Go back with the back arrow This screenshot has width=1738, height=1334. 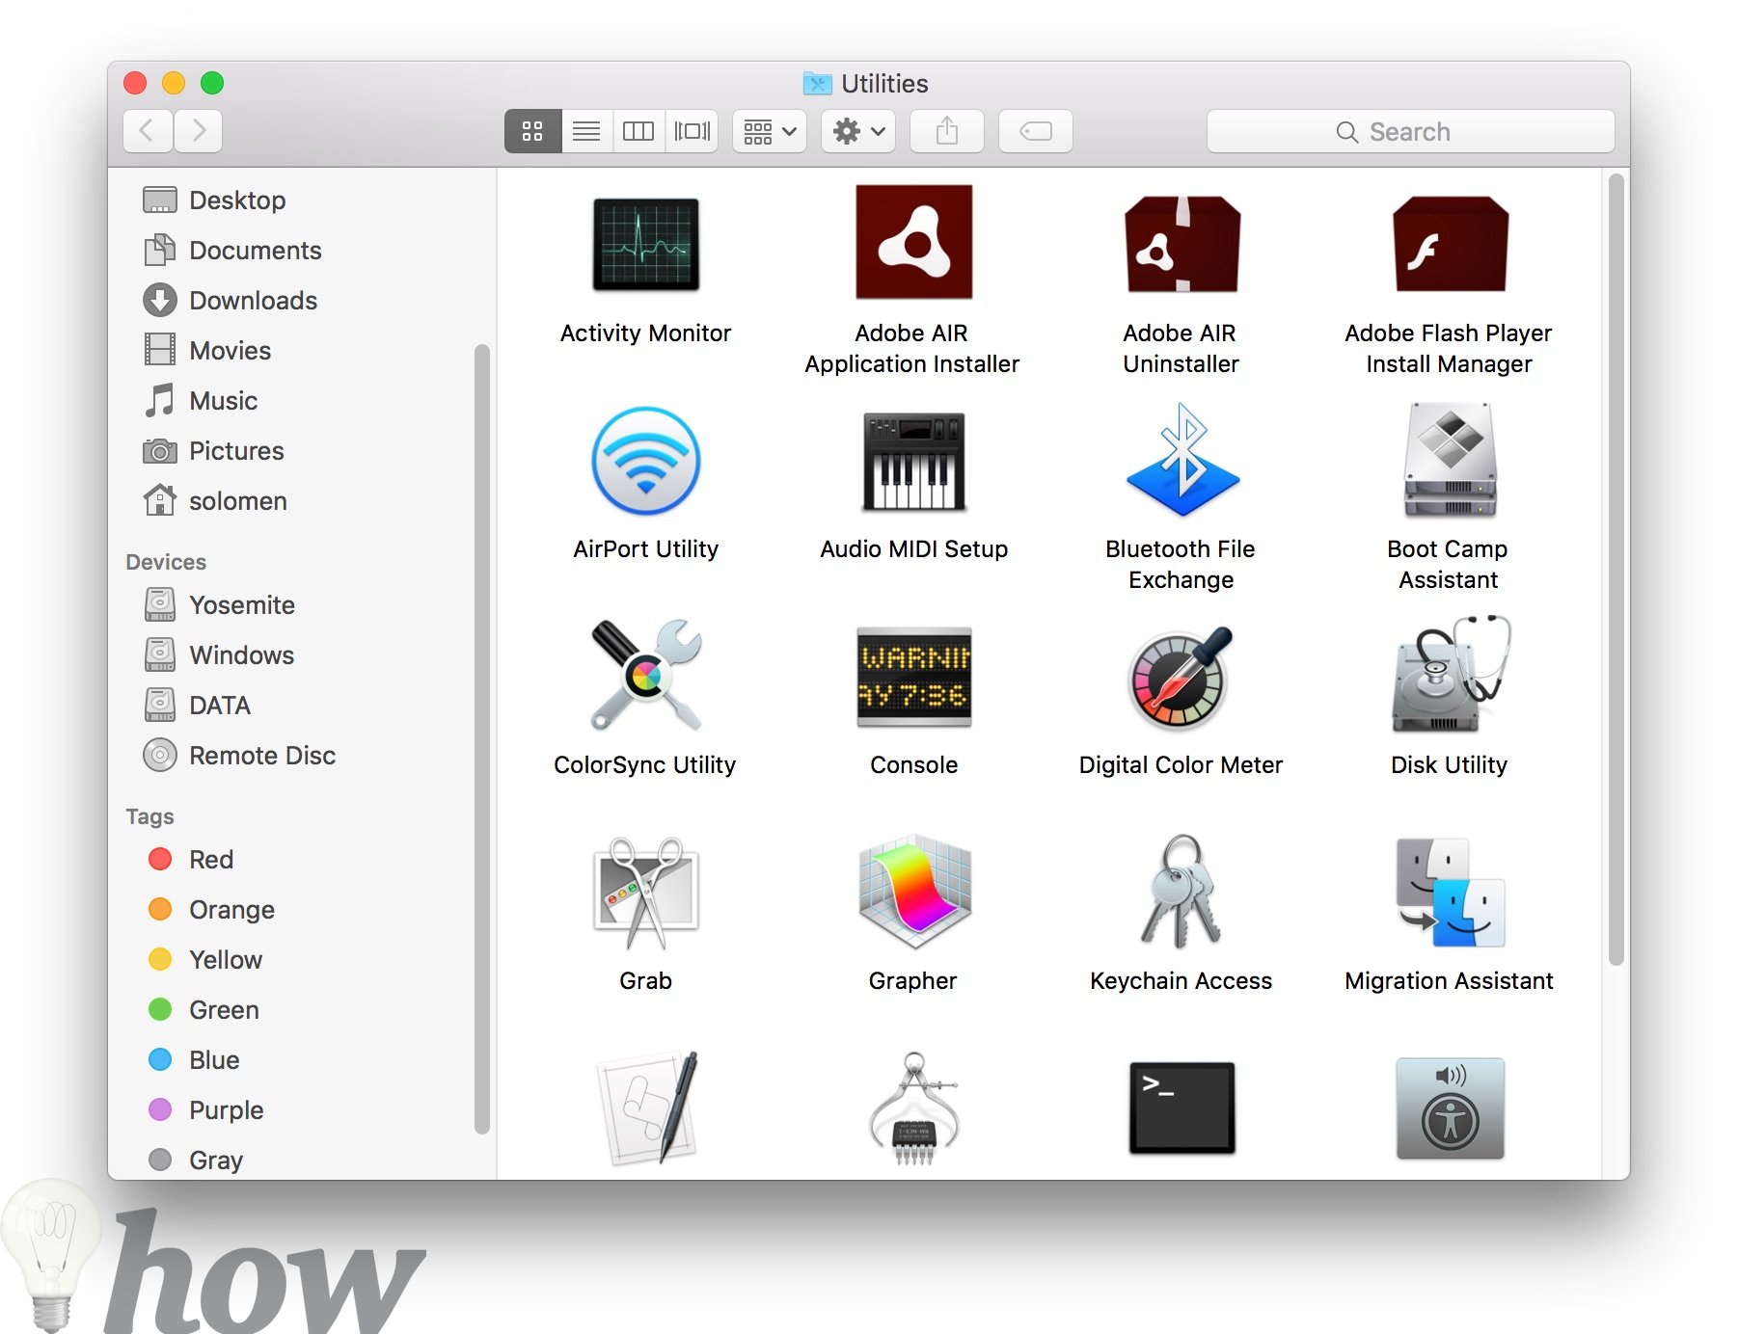148,131
